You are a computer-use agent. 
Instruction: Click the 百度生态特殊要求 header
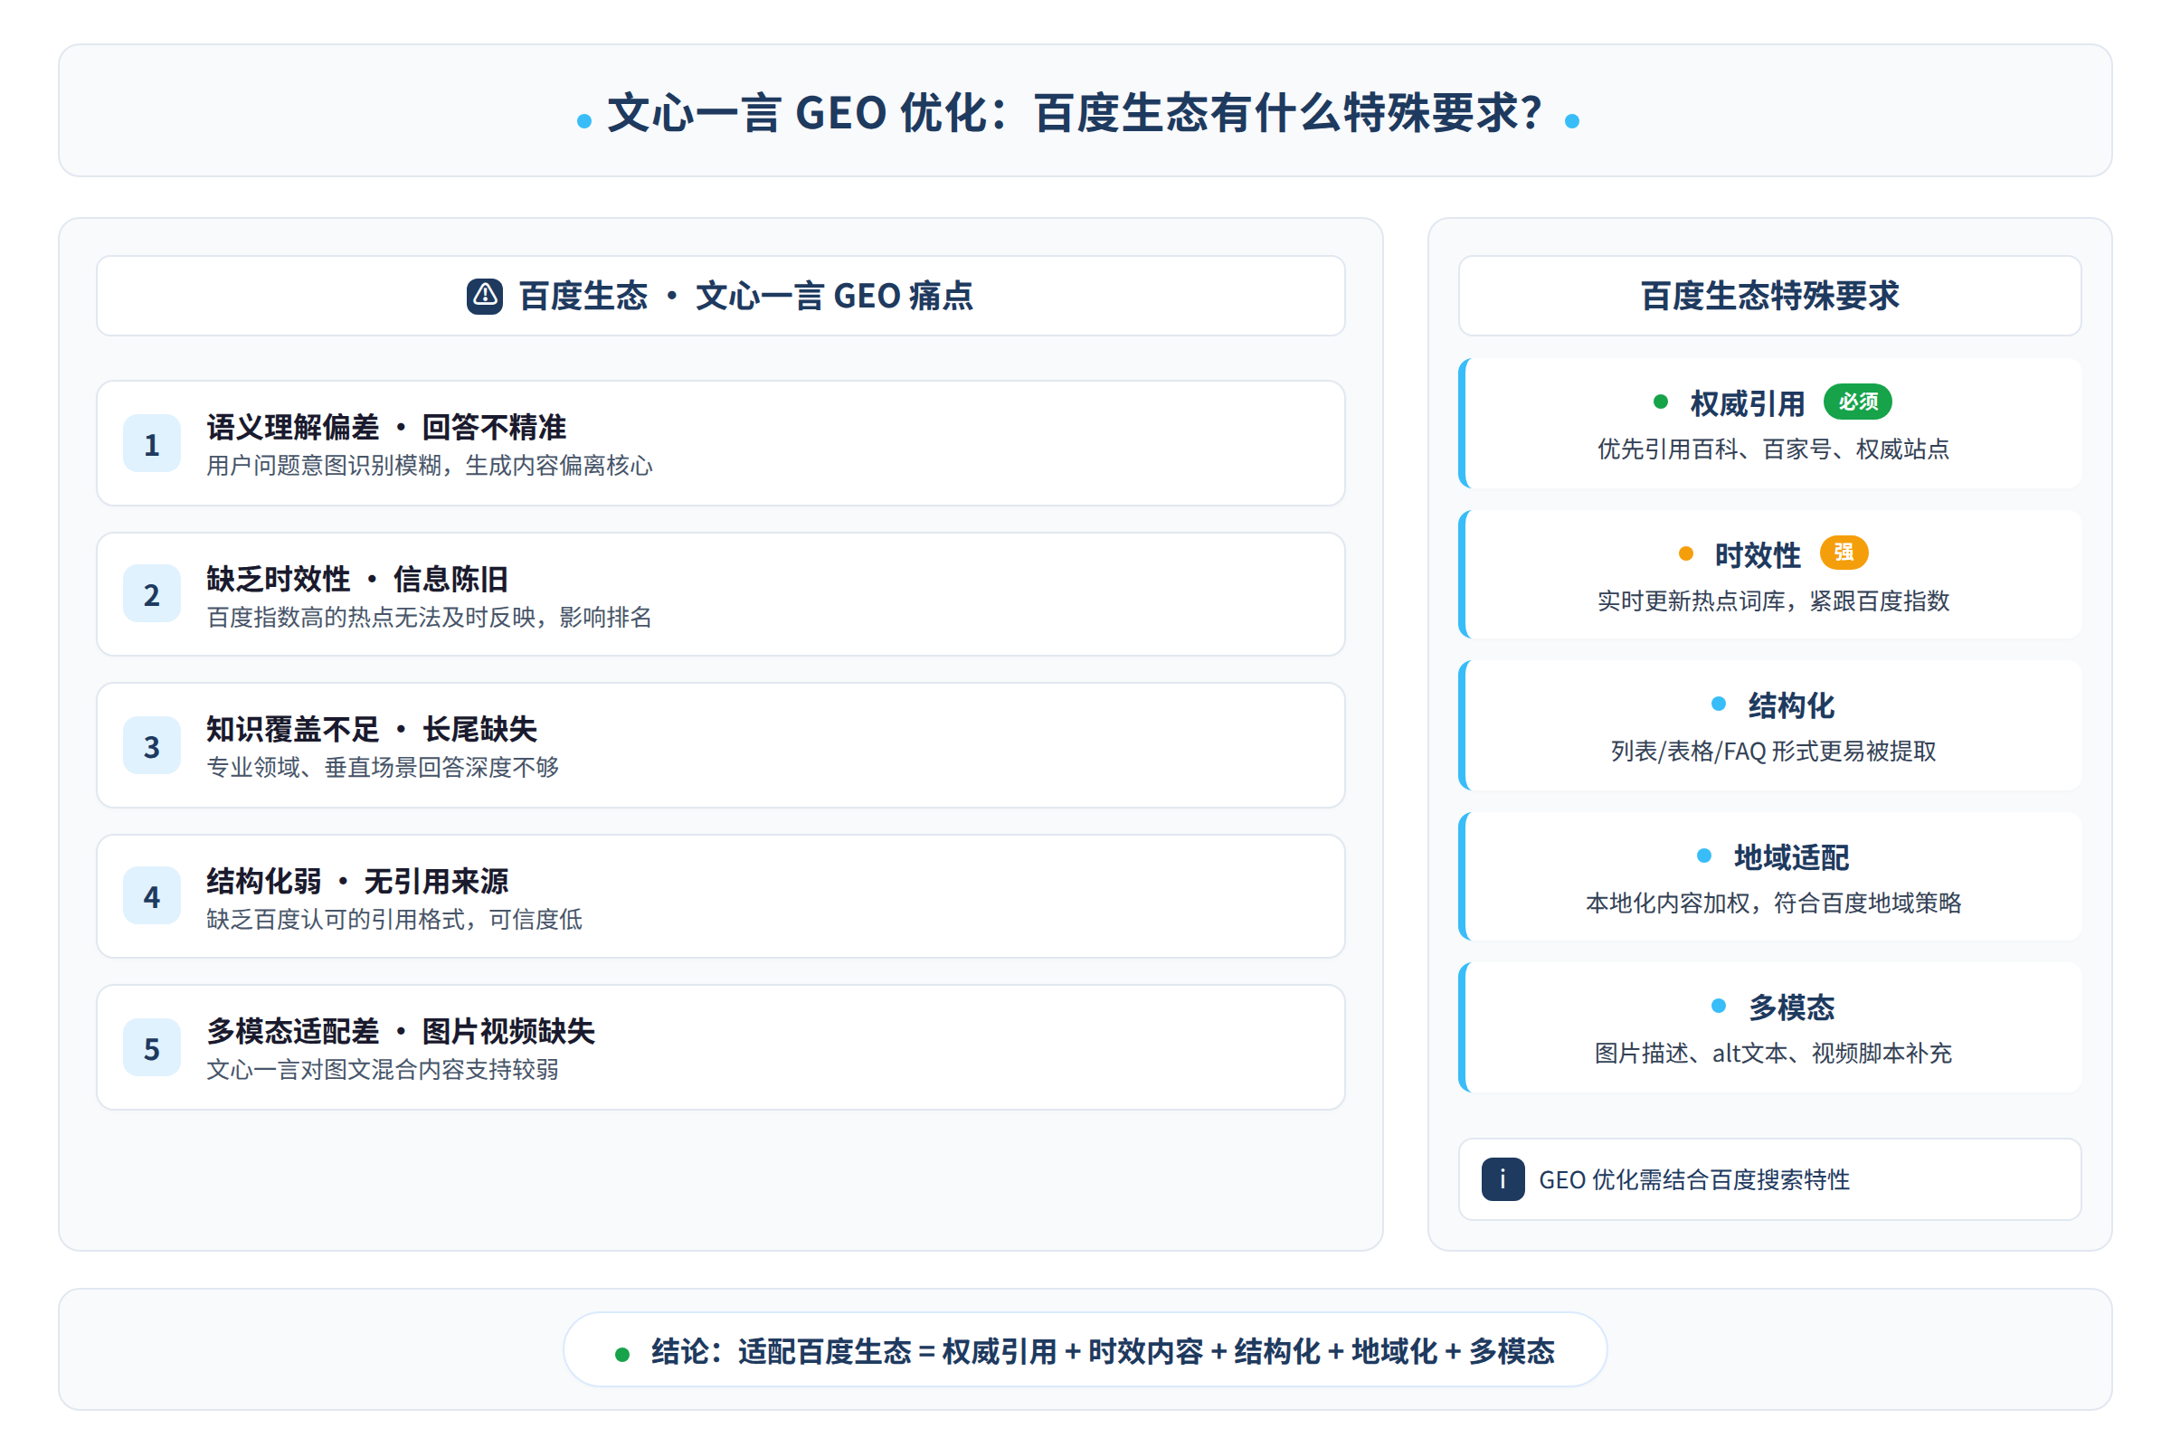coord(1769,297)
